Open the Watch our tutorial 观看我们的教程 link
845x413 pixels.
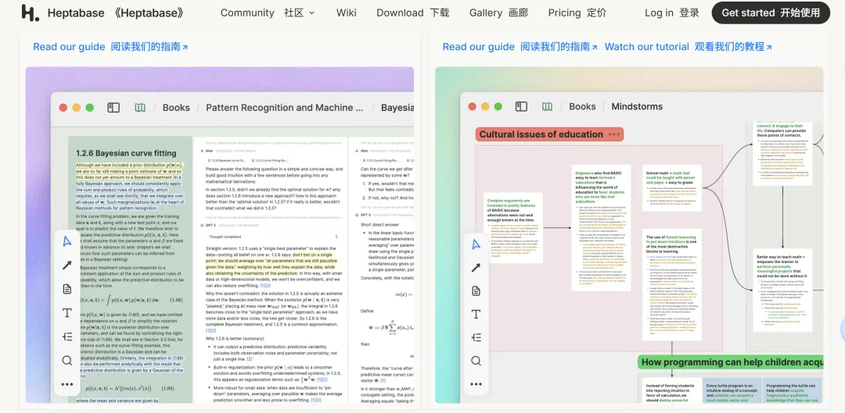pyautogui.click(x=689, y=47)
